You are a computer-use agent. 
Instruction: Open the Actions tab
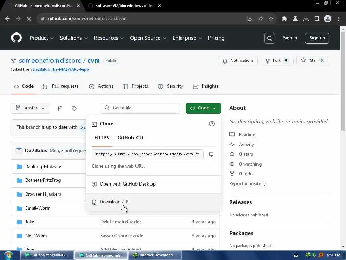click(x=101, y=86)
